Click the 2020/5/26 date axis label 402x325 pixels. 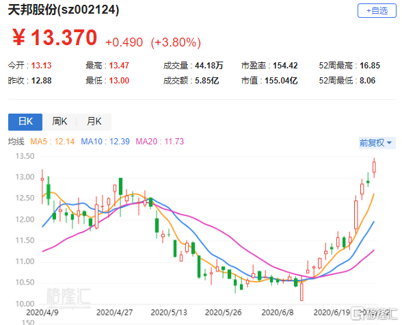click(224, 313)
